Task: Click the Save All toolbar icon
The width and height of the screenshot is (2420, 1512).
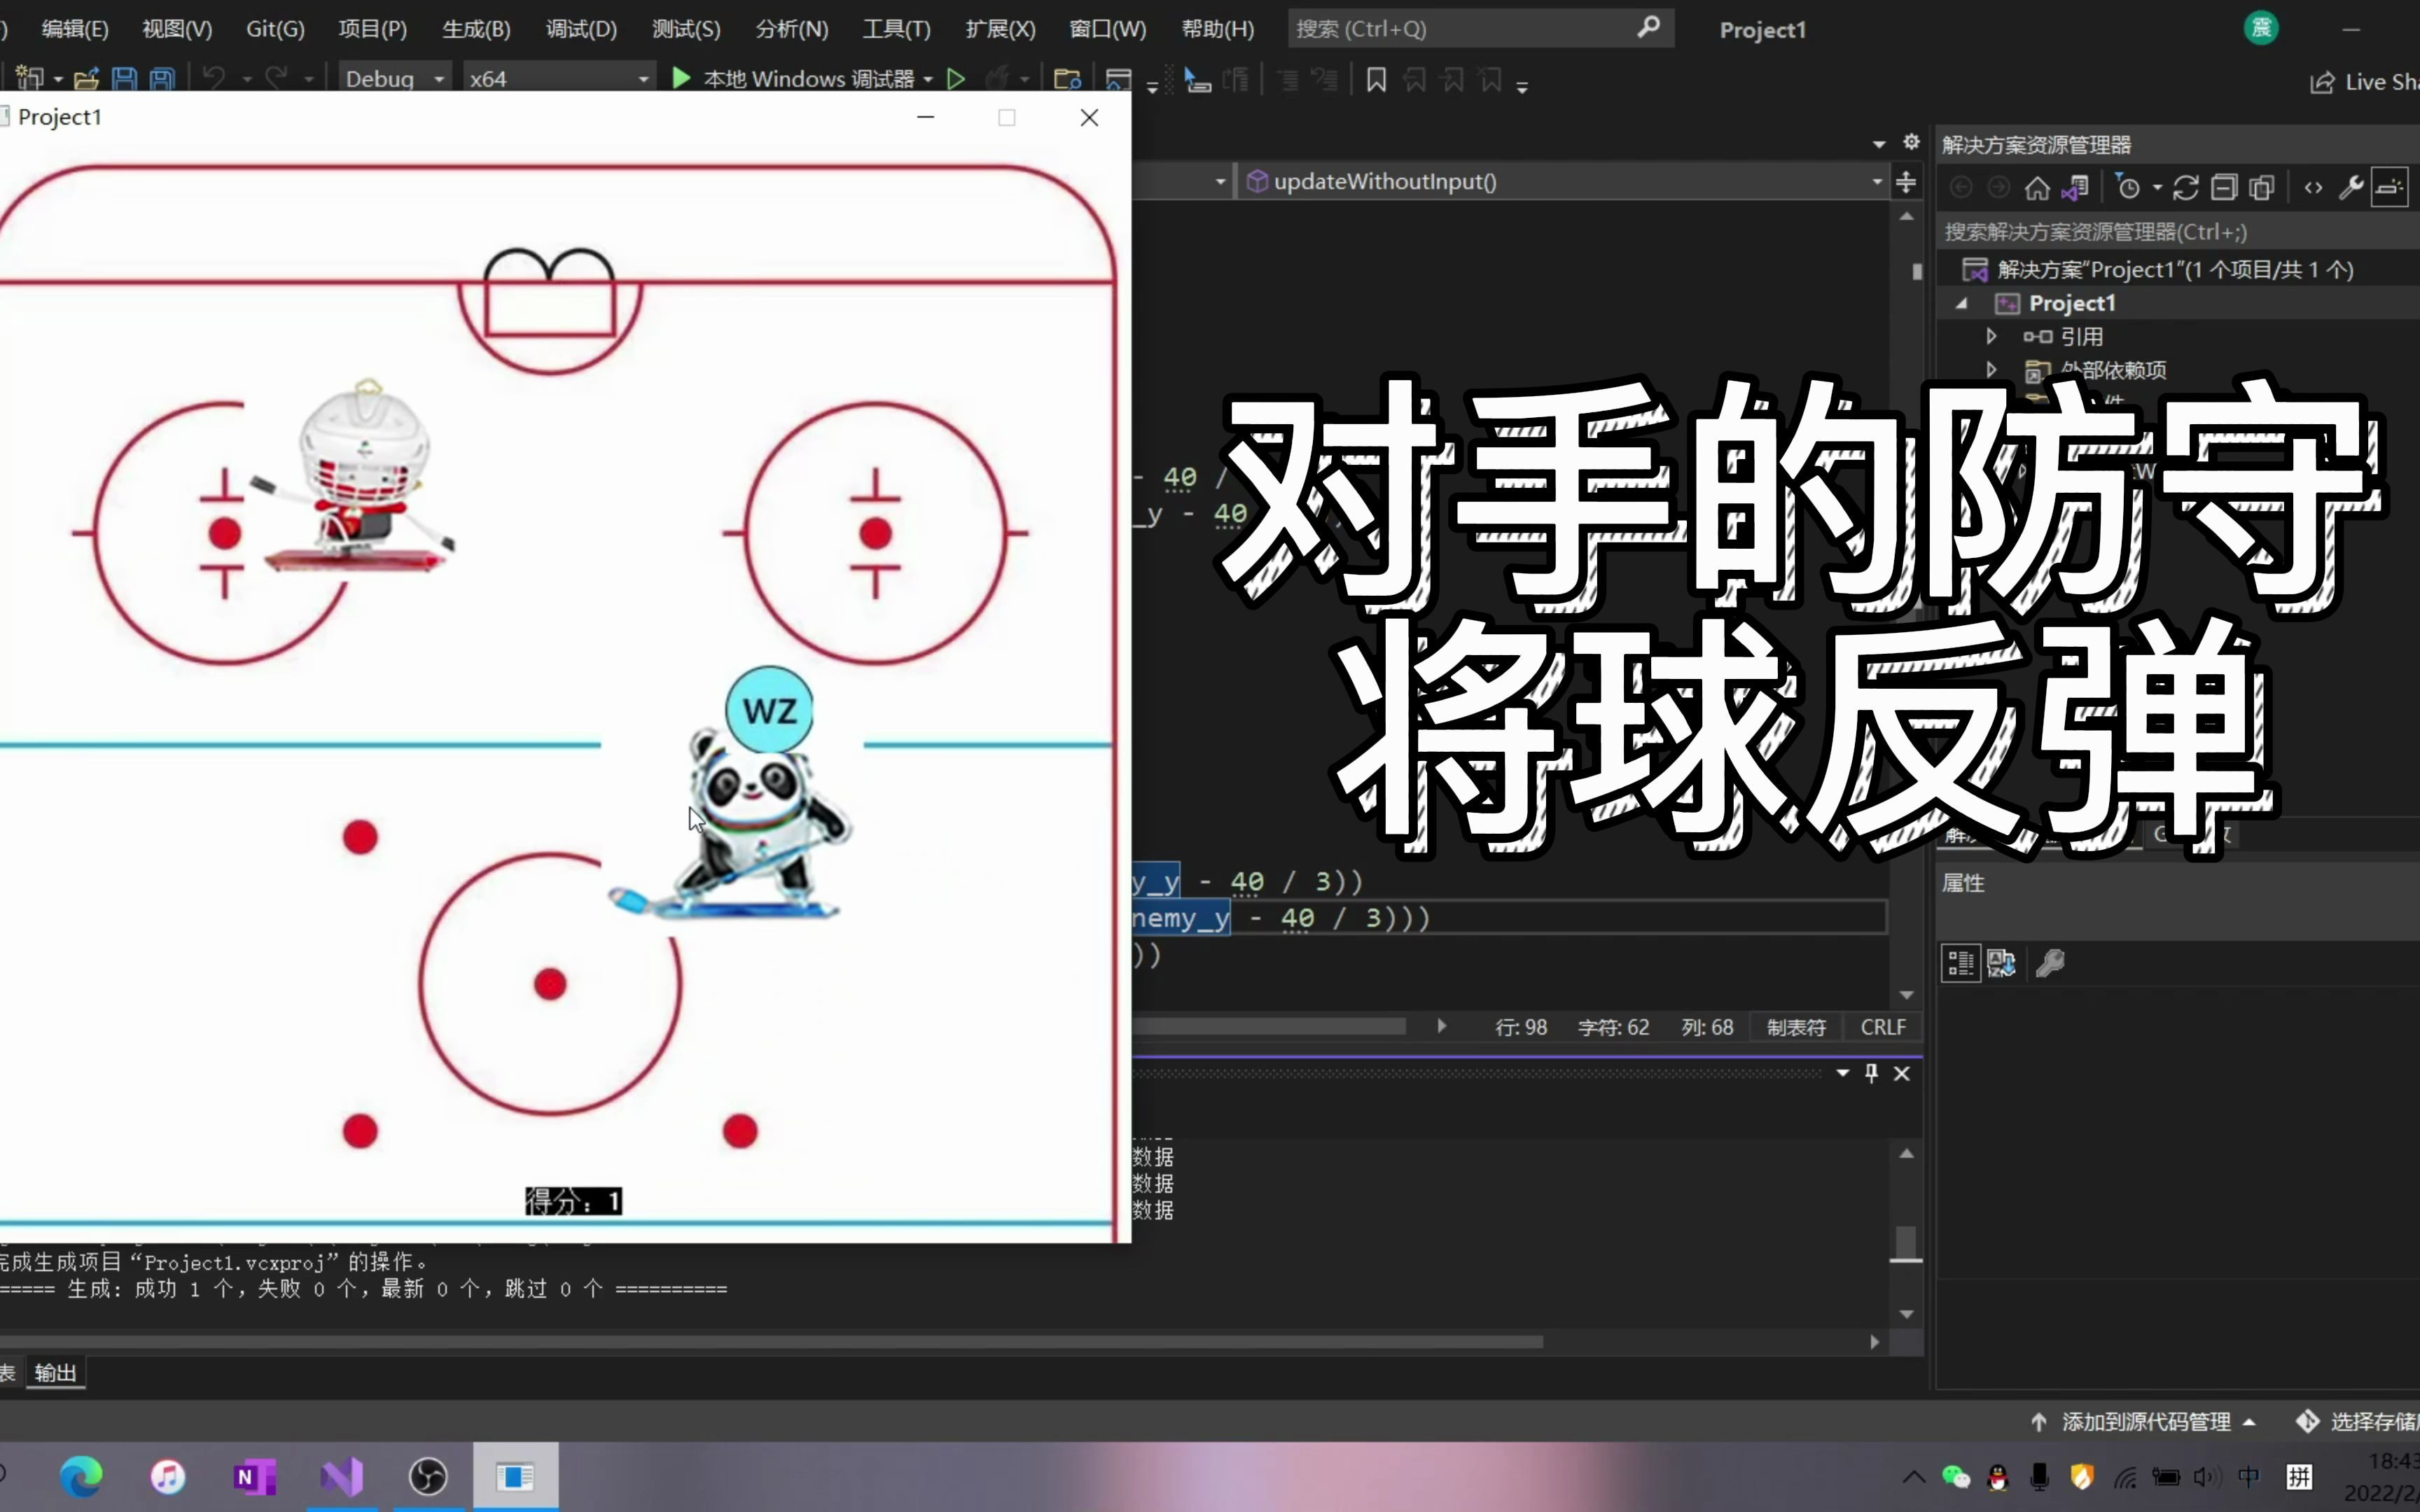Action: tap(162, 79)
